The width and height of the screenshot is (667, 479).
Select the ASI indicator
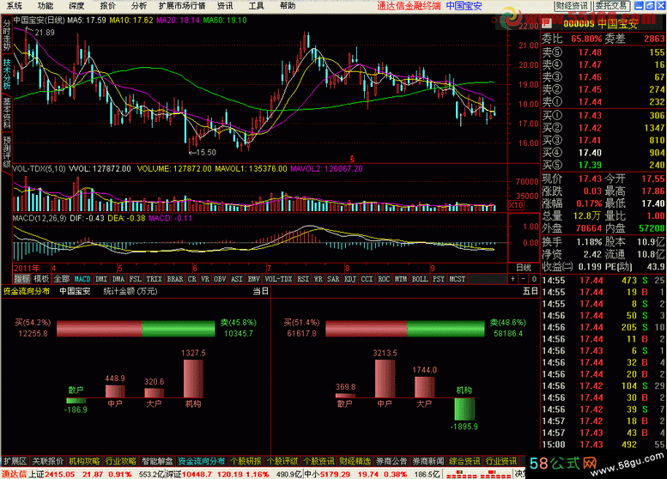click(237, 279)
